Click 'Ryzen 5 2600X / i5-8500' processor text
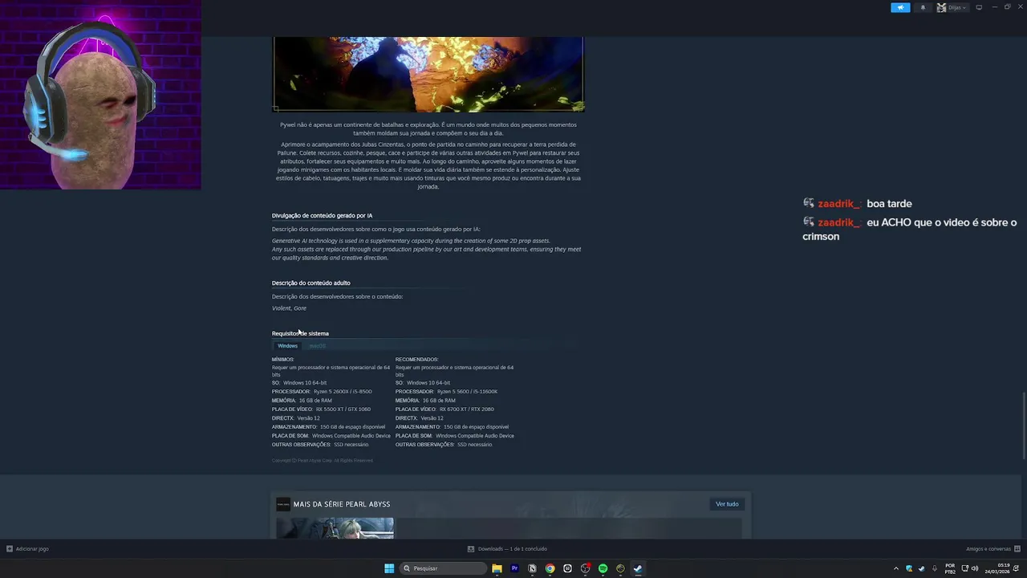Viewport: 1027px width, 578px height. pyautogui.click(x=343, y=392)
